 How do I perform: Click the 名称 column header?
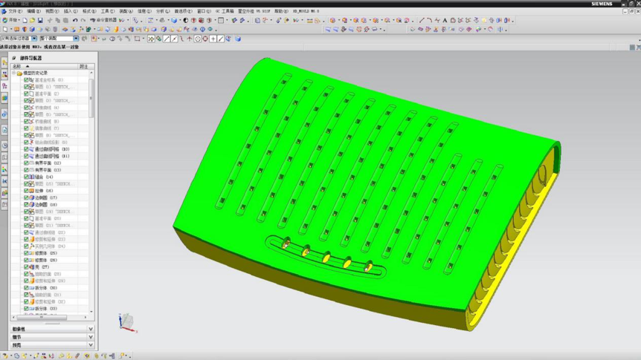[x=44, y=66]
